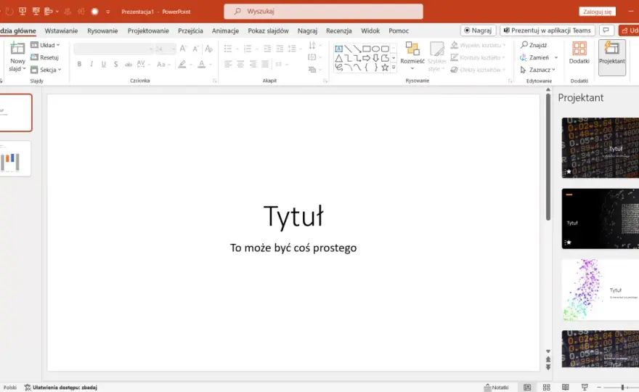Toggle italic formatting
The height and width of the screenshot is (392, 639).
[91, 64]
